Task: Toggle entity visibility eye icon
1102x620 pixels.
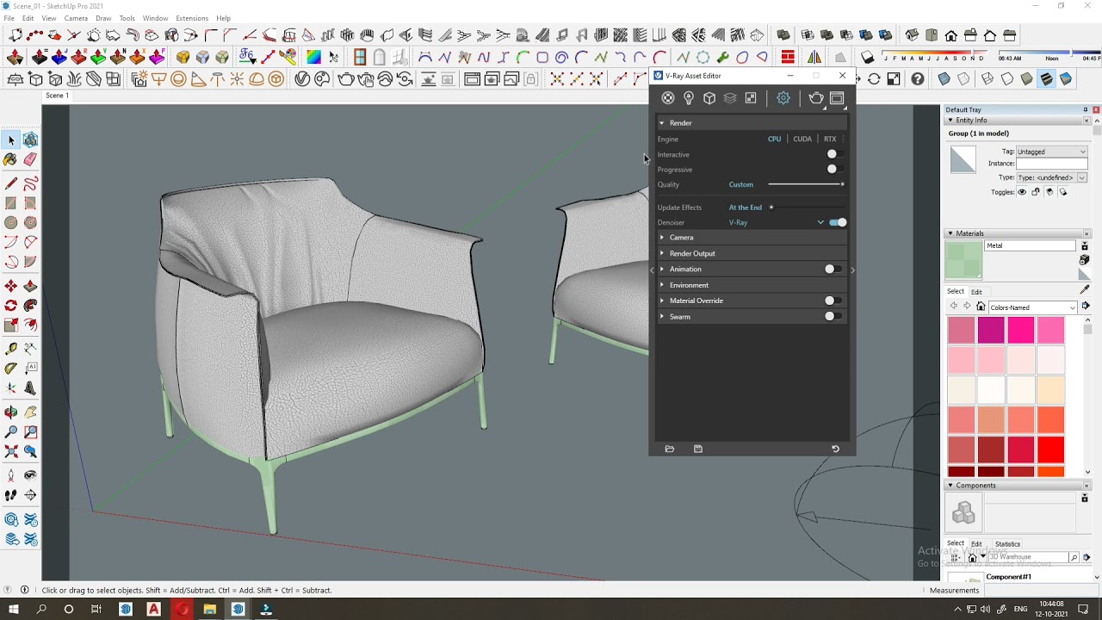Action: (1022, 192)
